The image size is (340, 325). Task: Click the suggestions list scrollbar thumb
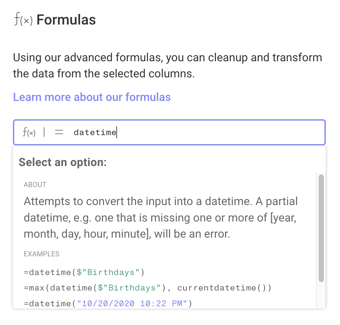tap(321, 228)
